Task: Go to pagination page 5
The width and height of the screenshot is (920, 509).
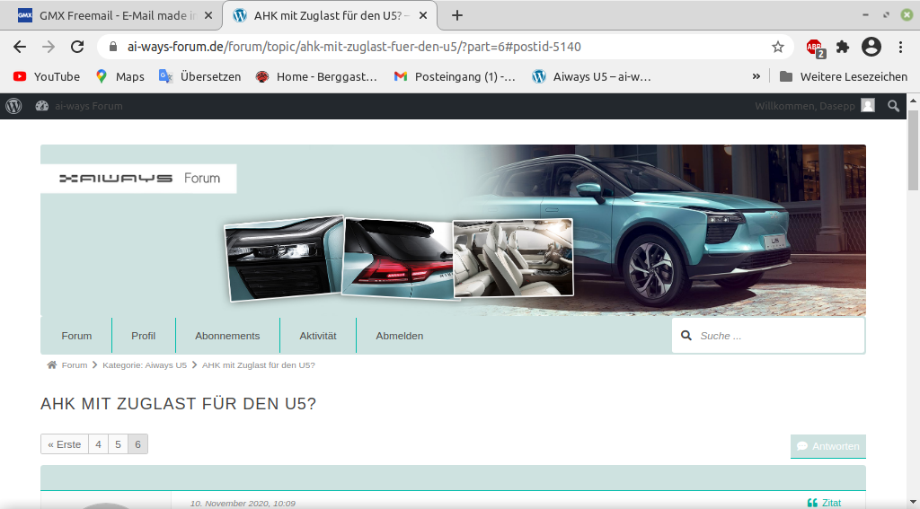Action: 118,444
